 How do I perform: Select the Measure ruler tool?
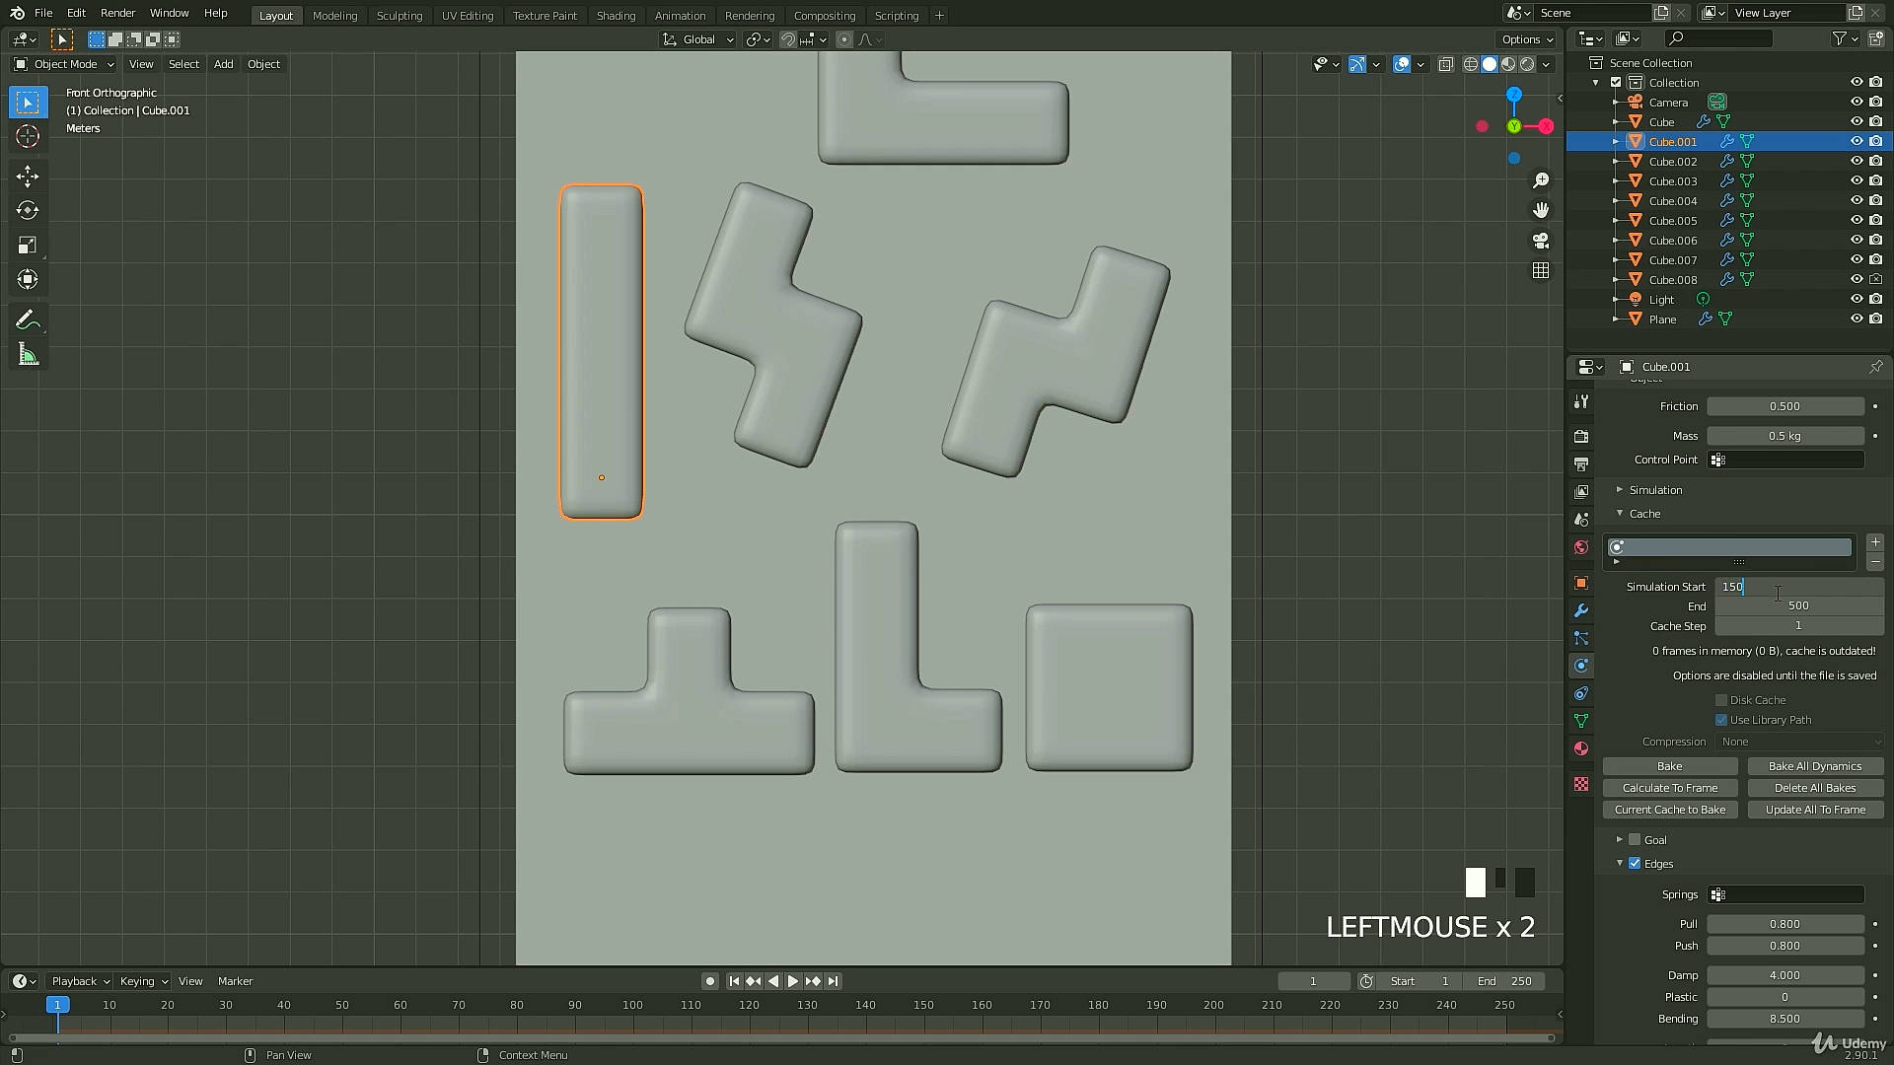click(28, 355)
